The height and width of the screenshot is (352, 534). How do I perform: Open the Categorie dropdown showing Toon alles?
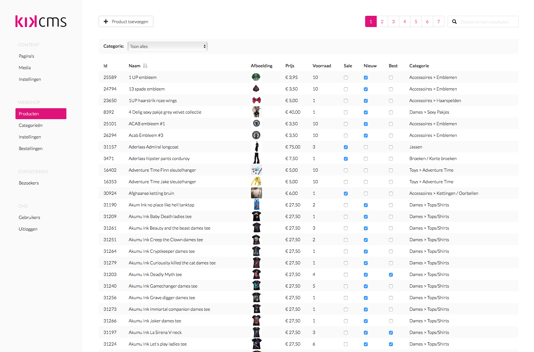click(x=167, y=46)
